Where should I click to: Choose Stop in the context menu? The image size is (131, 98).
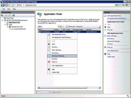coord(62,44)
